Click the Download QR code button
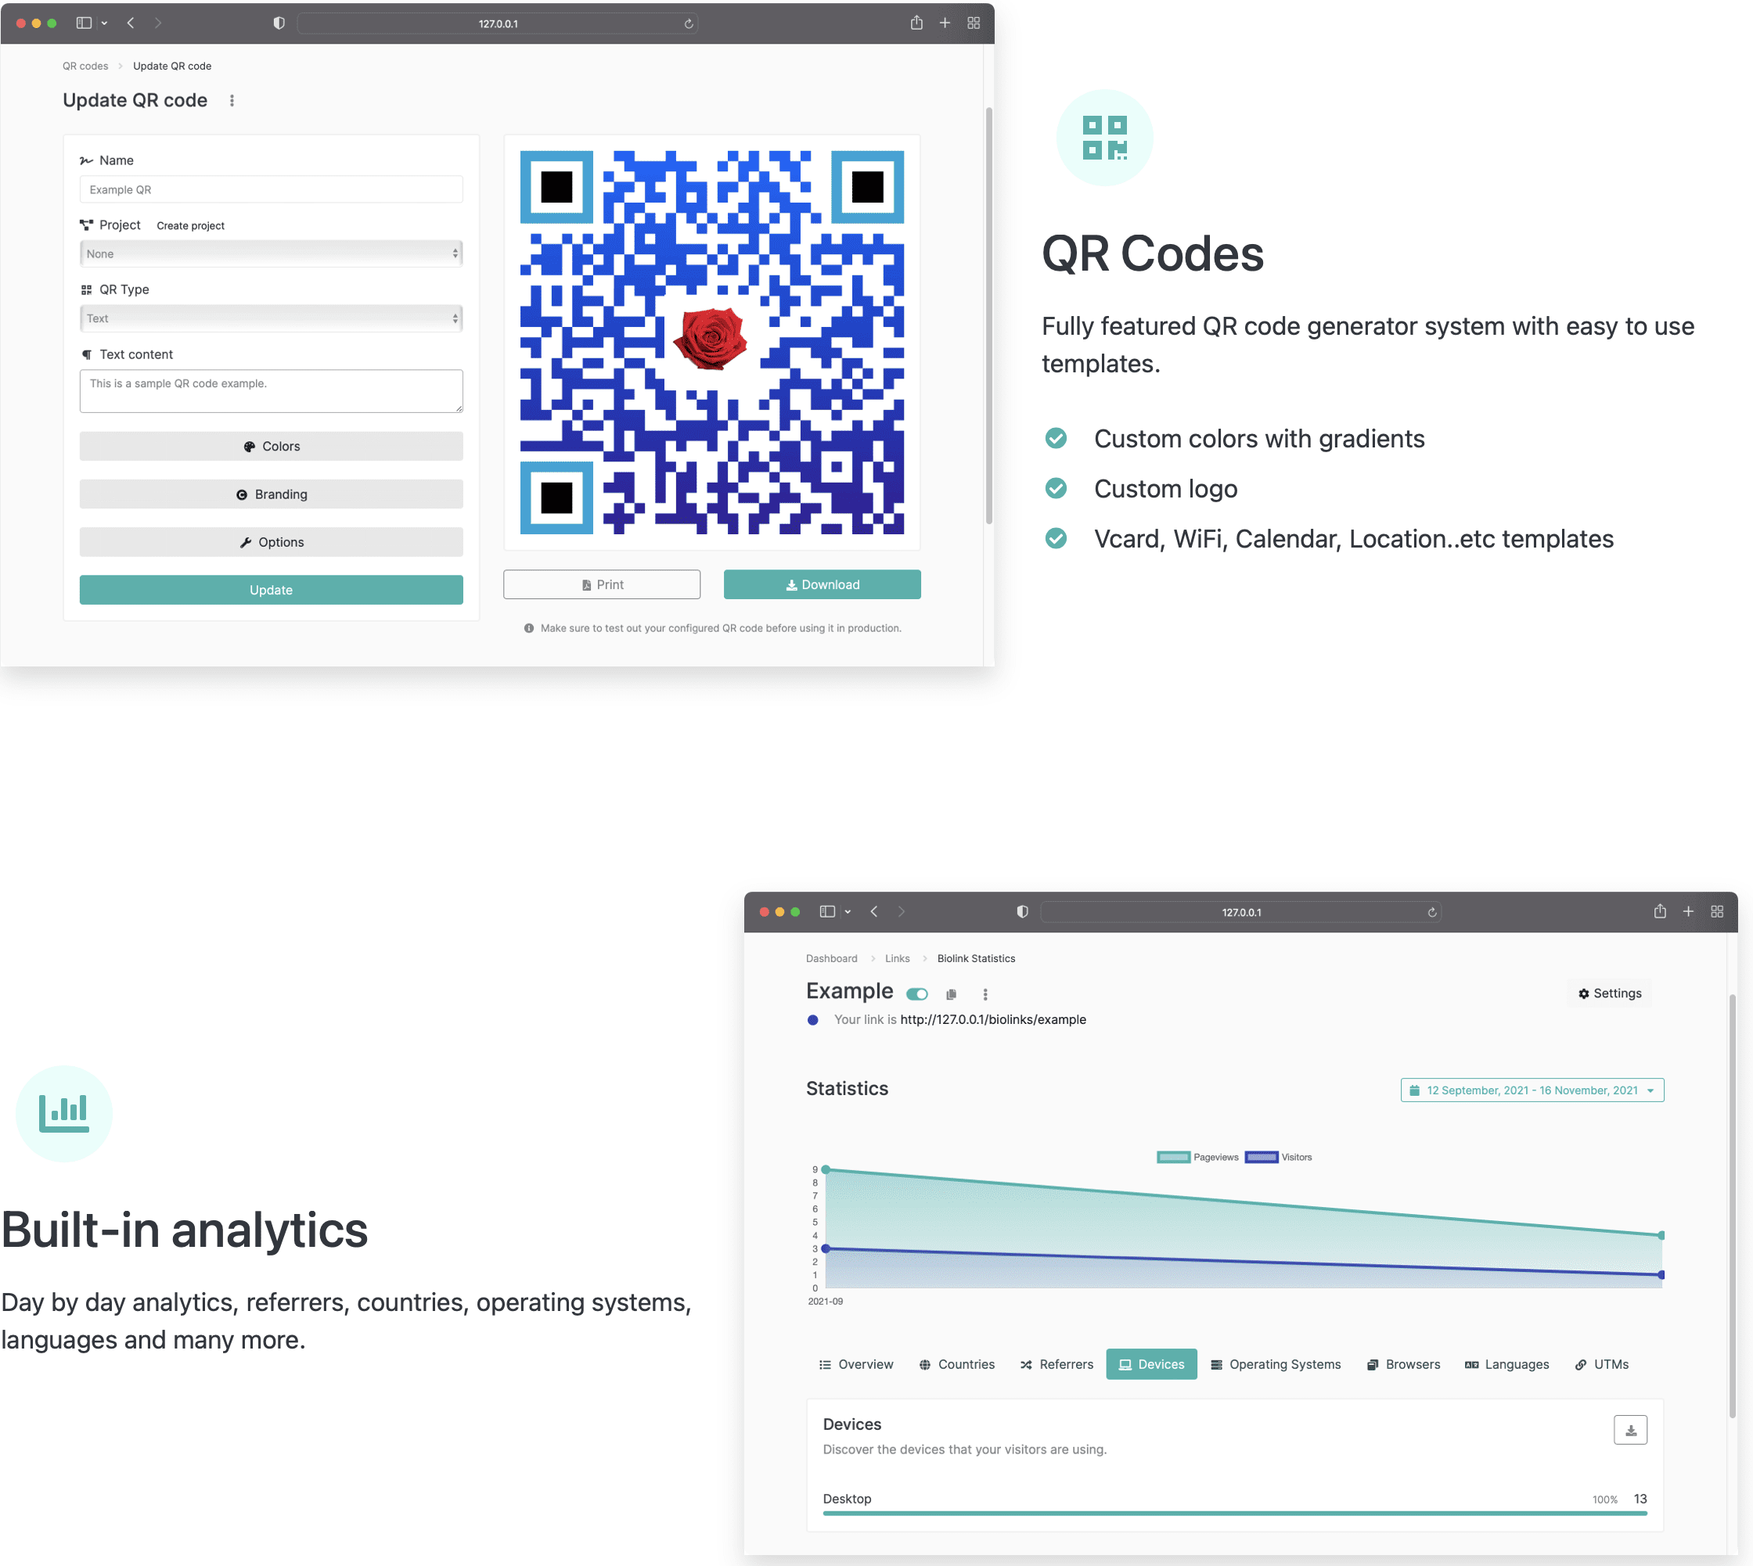Viewport: 1753px width, 1566px height. click(822, 584)
